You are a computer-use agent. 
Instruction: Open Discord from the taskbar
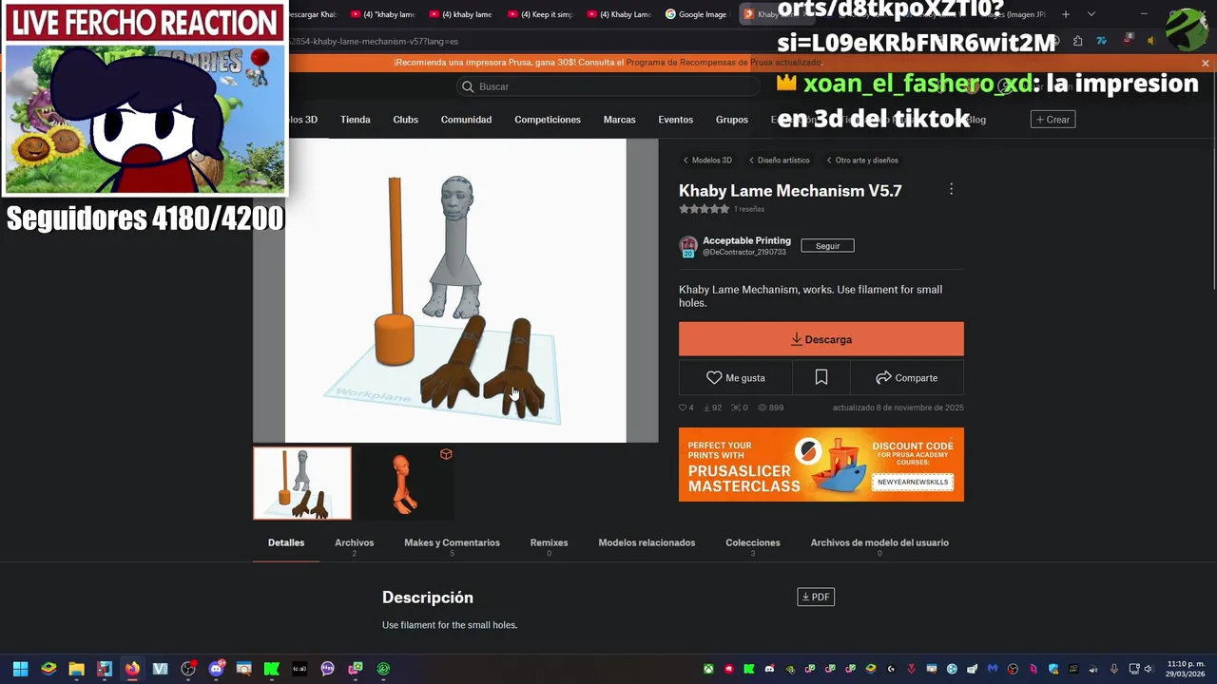[216, 669]
